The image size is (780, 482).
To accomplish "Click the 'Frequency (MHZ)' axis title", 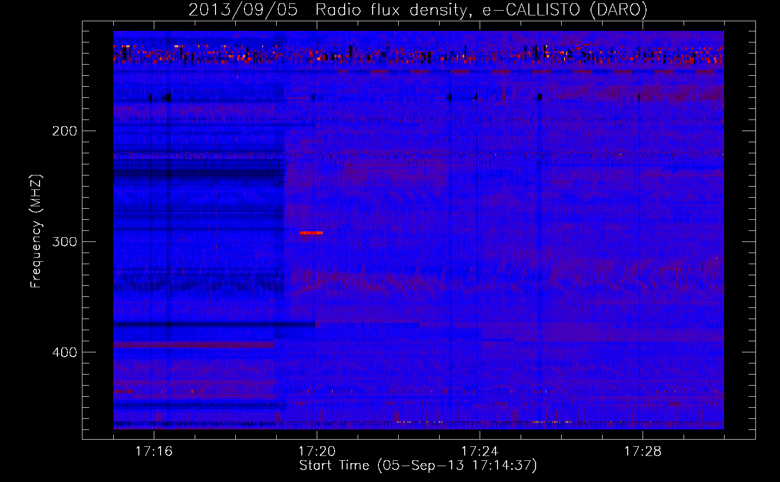I will coord(36,231).
